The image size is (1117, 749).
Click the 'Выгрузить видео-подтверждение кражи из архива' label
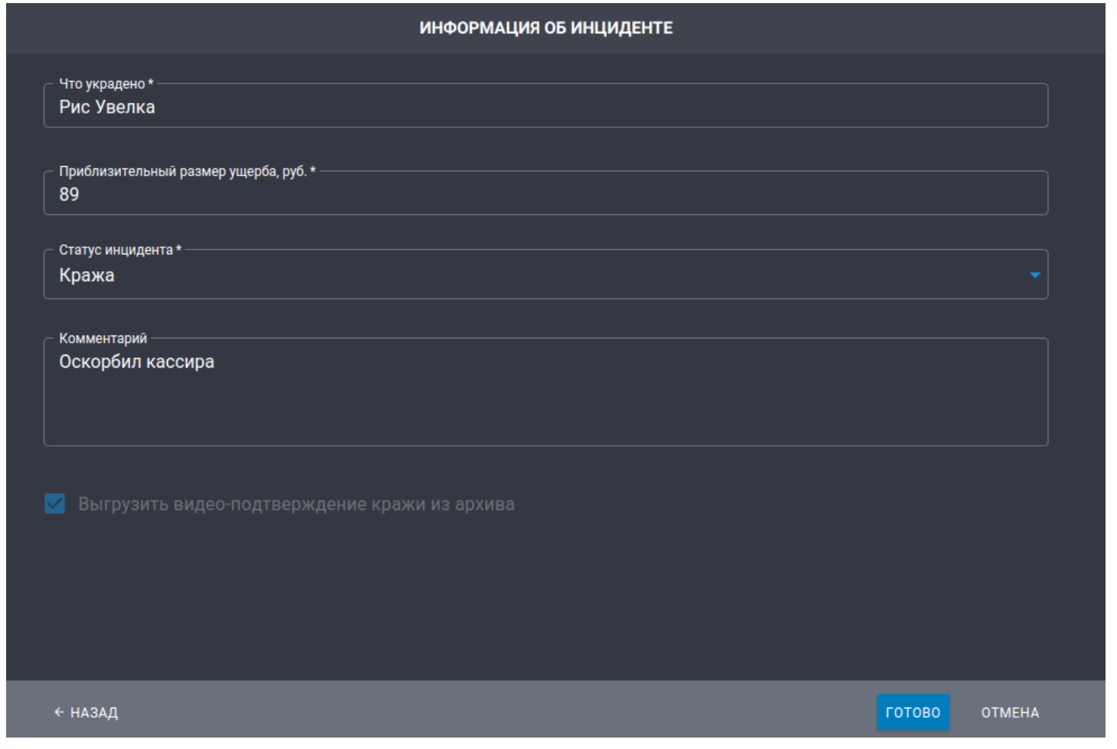pyautogui.click(x=296, y=504)
